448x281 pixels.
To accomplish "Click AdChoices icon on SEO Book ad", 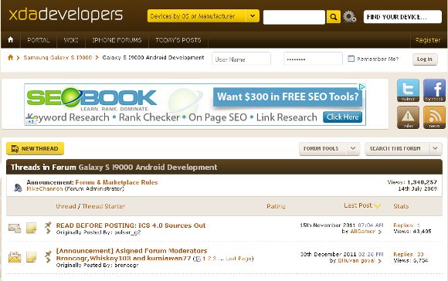I will [362, 86].
